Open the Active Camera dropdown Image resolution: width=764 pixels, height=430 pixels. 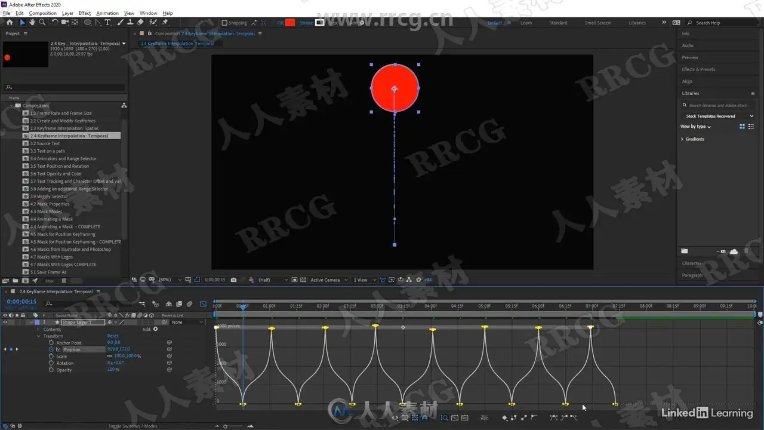(x=328, y=279)
